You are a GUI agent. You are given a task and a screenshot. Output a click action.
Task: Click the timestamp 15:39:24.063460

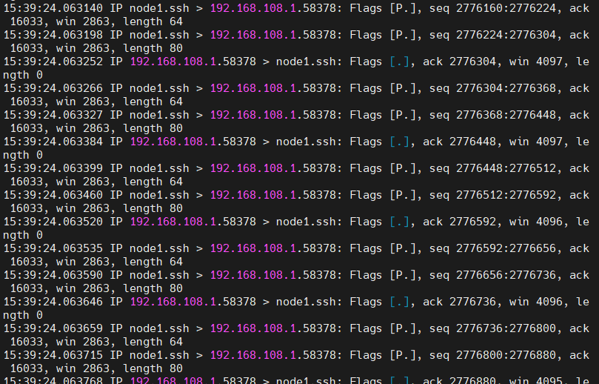[x=53, y=195]
